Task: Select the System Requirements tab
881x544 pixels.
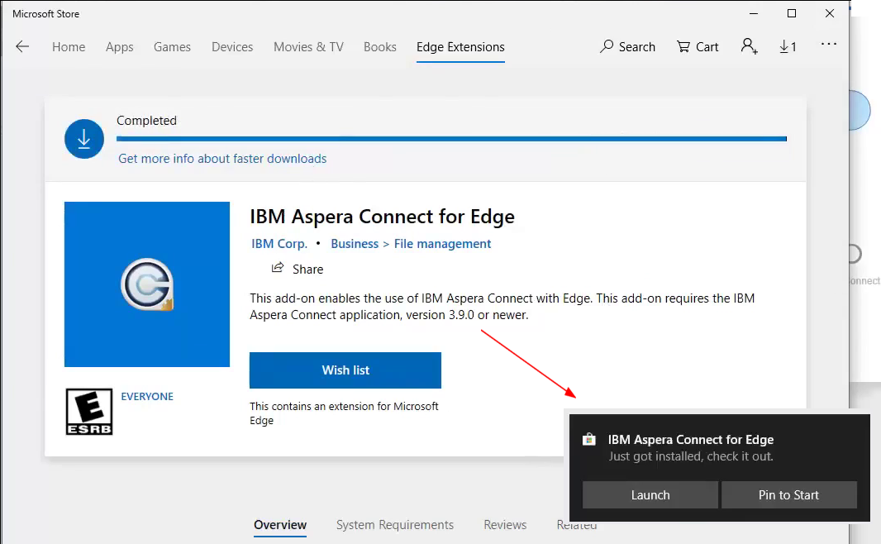Action: (x=394, y=525)
